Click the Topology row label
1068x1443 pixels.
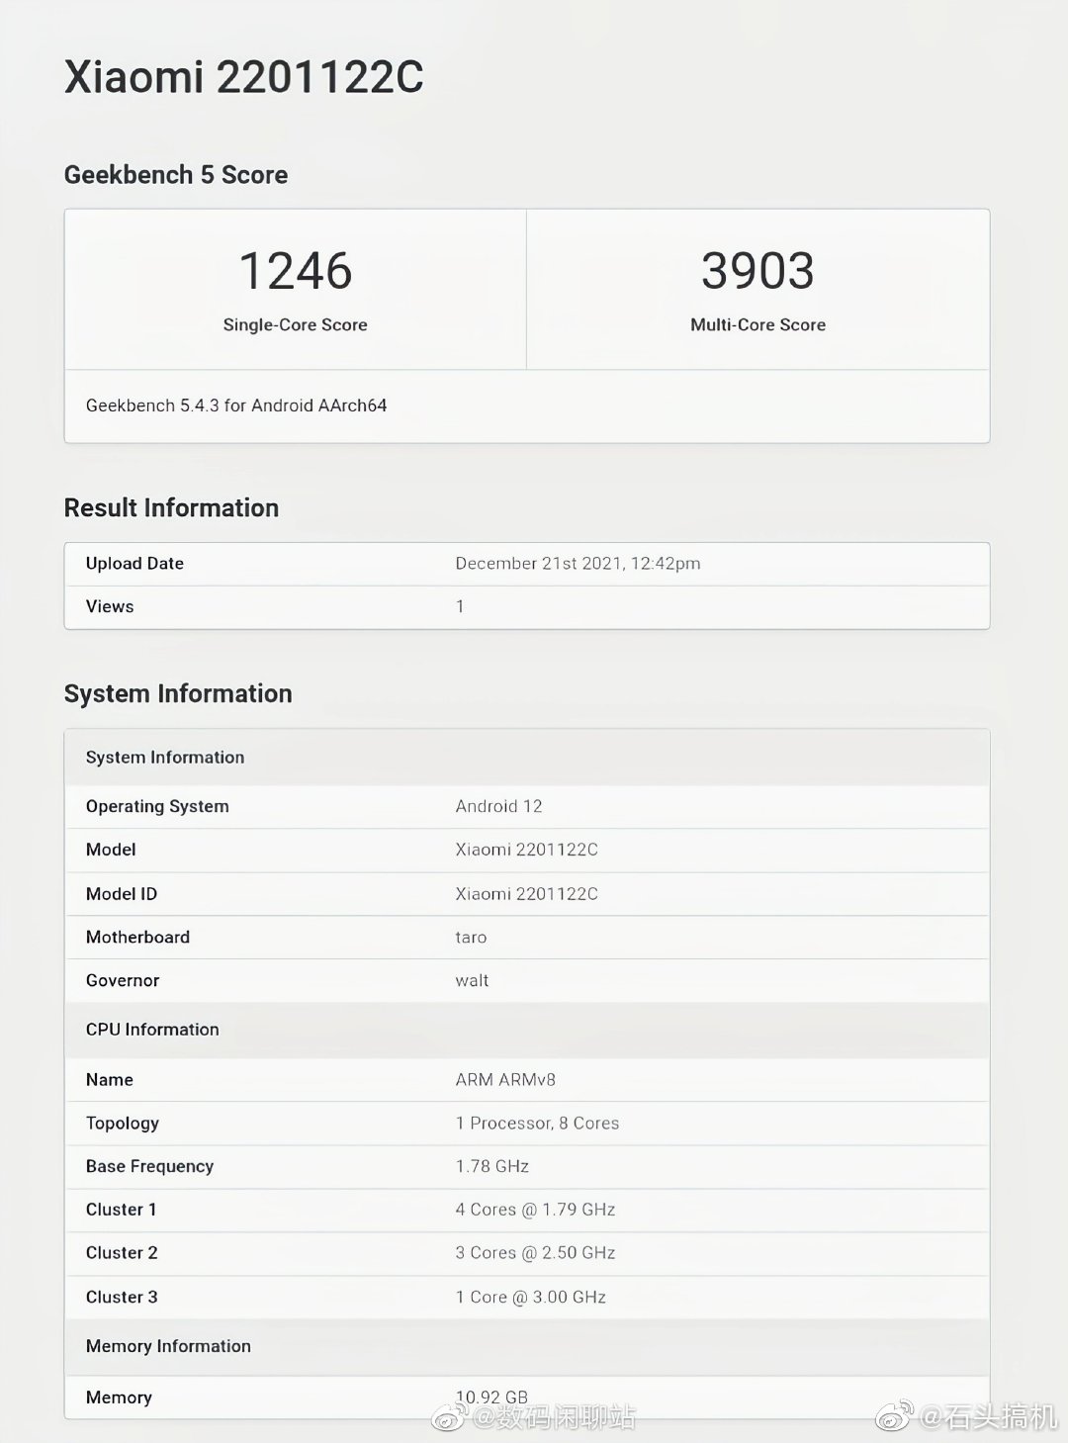[x=123, y=1124]
